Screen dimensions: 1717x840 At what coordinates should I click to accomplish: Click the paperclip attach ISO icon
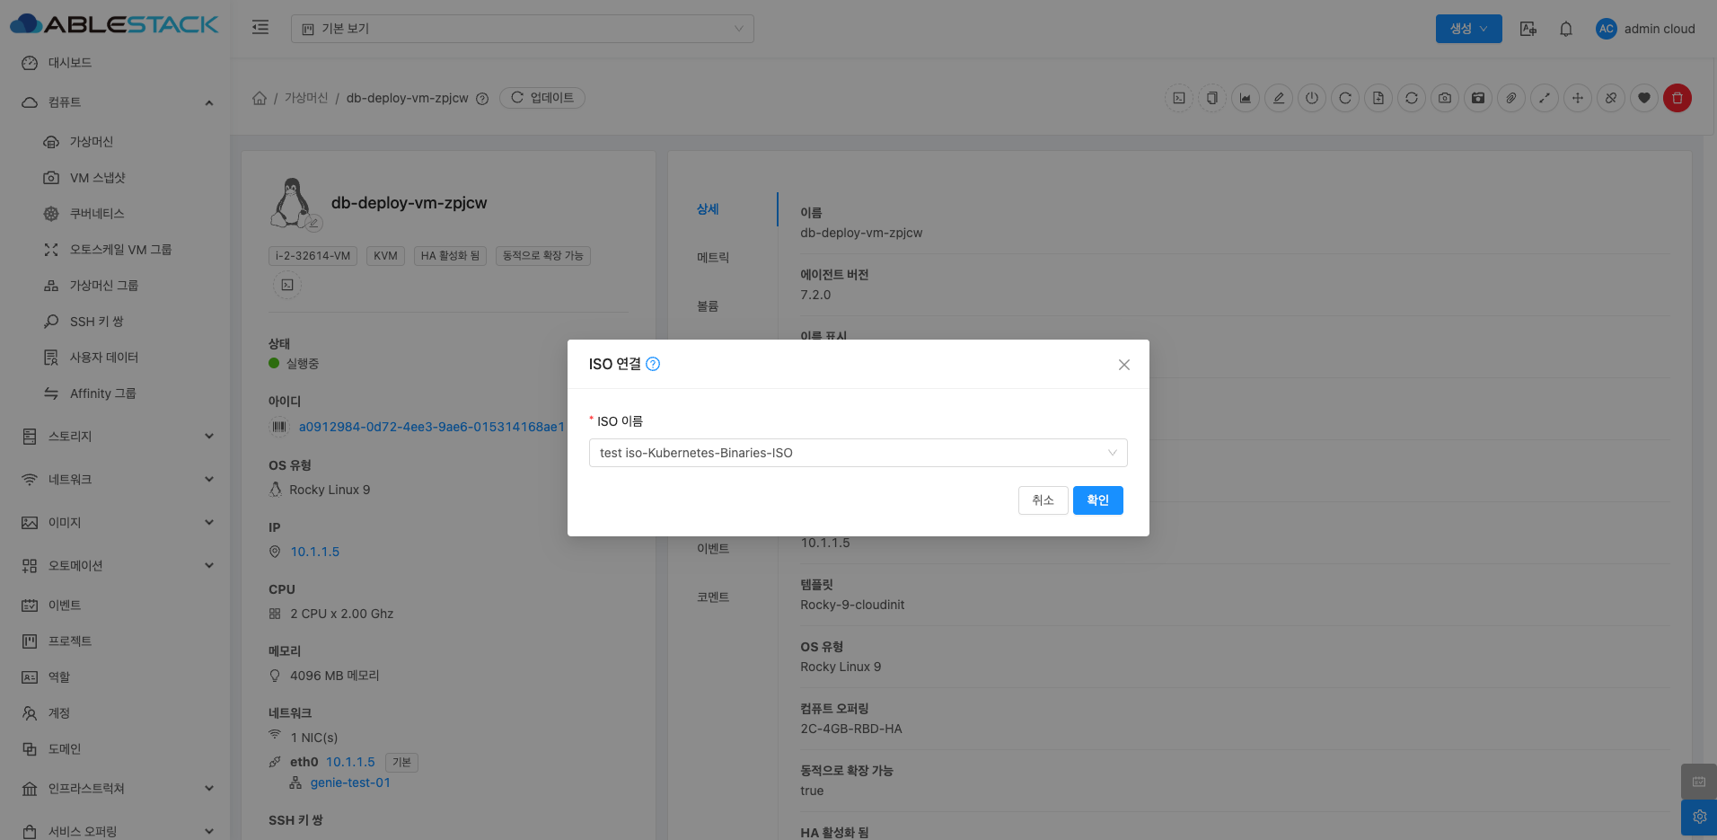point(1511,98)
